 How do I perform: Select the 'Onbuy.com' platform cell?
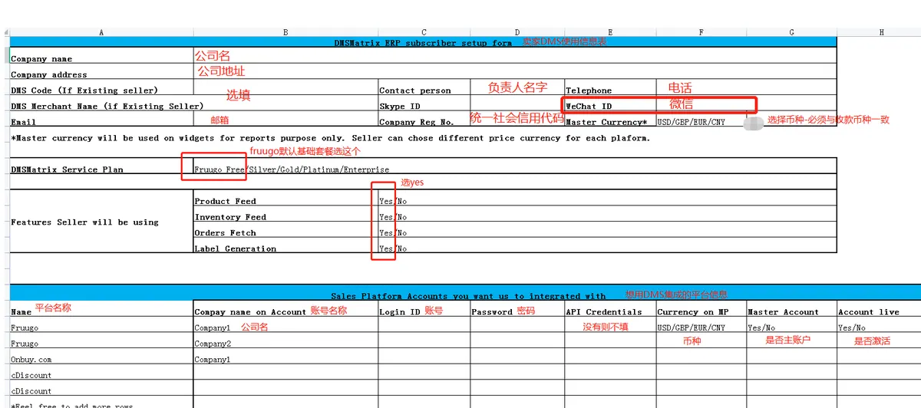click(101, 357)
